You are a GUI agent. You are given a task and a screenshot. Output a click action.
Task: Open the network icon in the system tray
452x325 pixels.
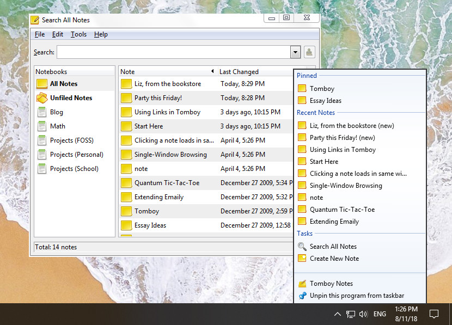(x=351, y=314)
